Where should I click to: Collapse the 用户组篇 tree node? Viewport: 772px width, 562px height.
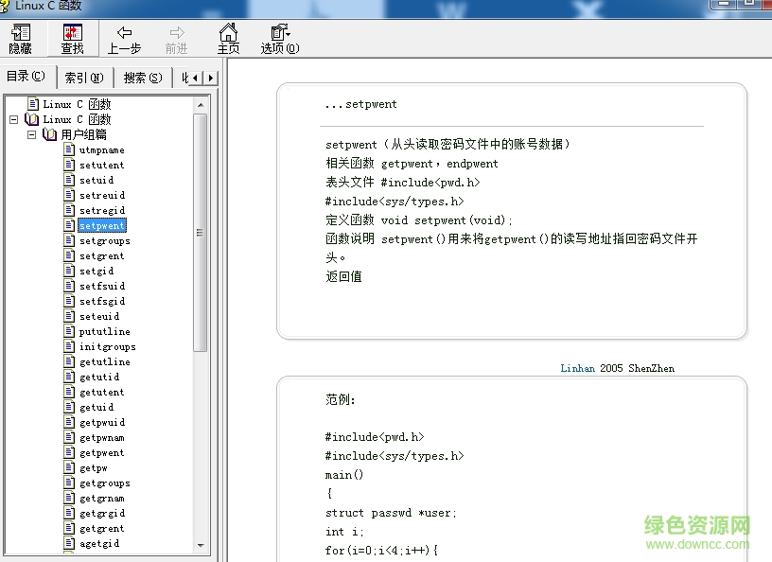pos(31,134)
